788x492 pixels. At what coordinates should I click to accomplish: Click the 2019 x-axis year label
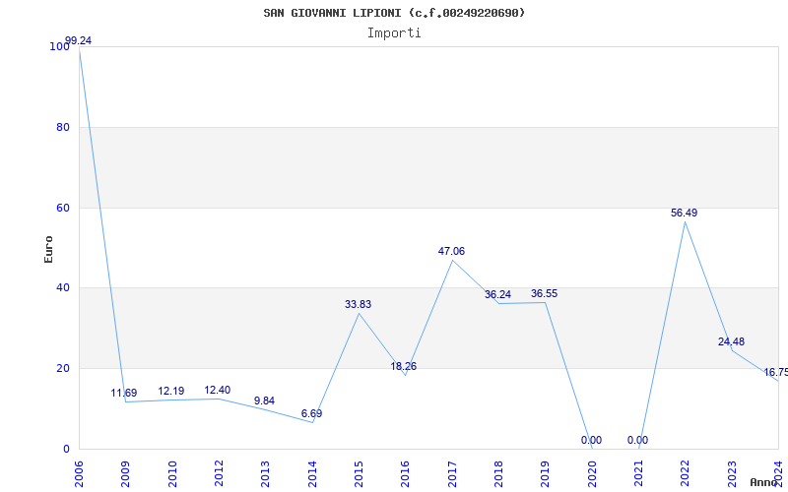(546, 474)
